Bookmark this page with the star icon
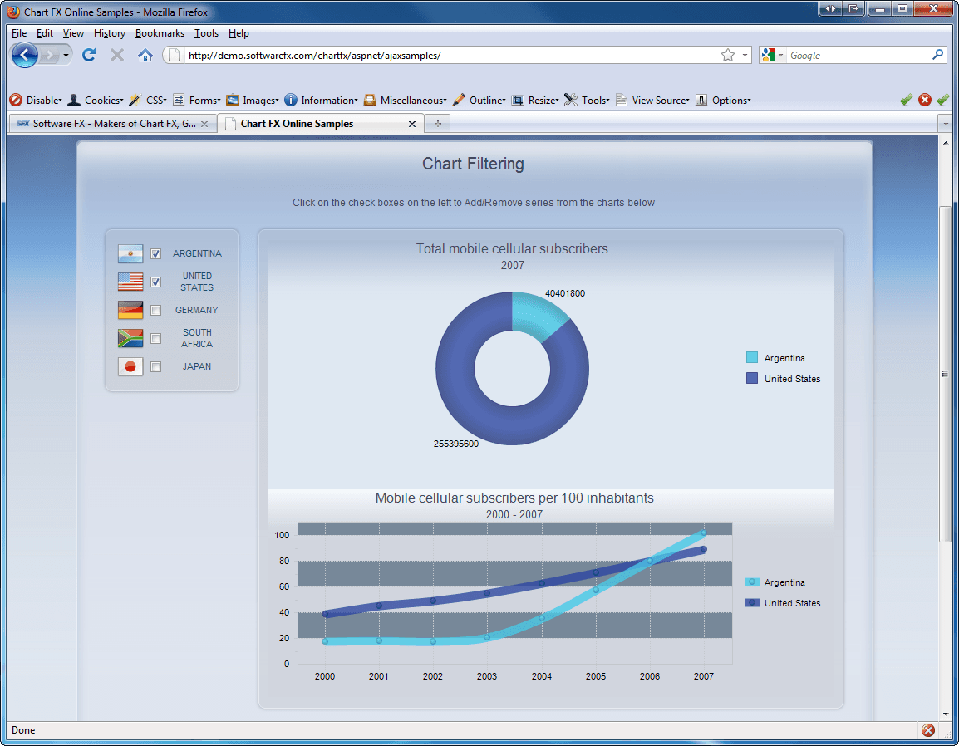This screenshot has width=959, height=746. [x=727, y=55]
